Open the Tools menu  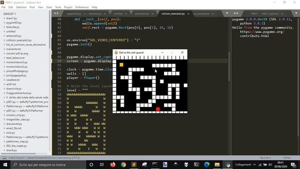coord(58,7)
